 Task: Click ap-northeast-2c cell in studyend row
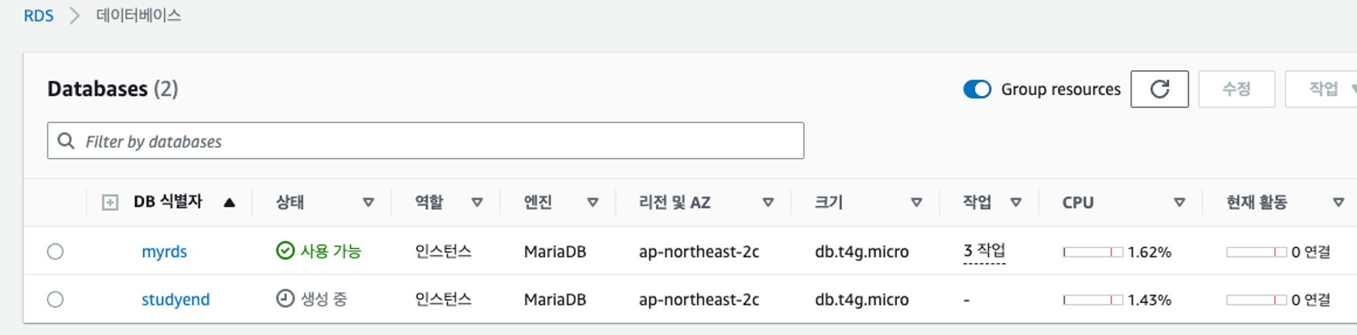click(699, 299)
